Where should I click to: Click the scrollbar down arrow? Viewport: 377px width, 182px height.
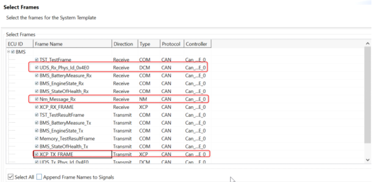pyautogui.click(x=367, y=160)
